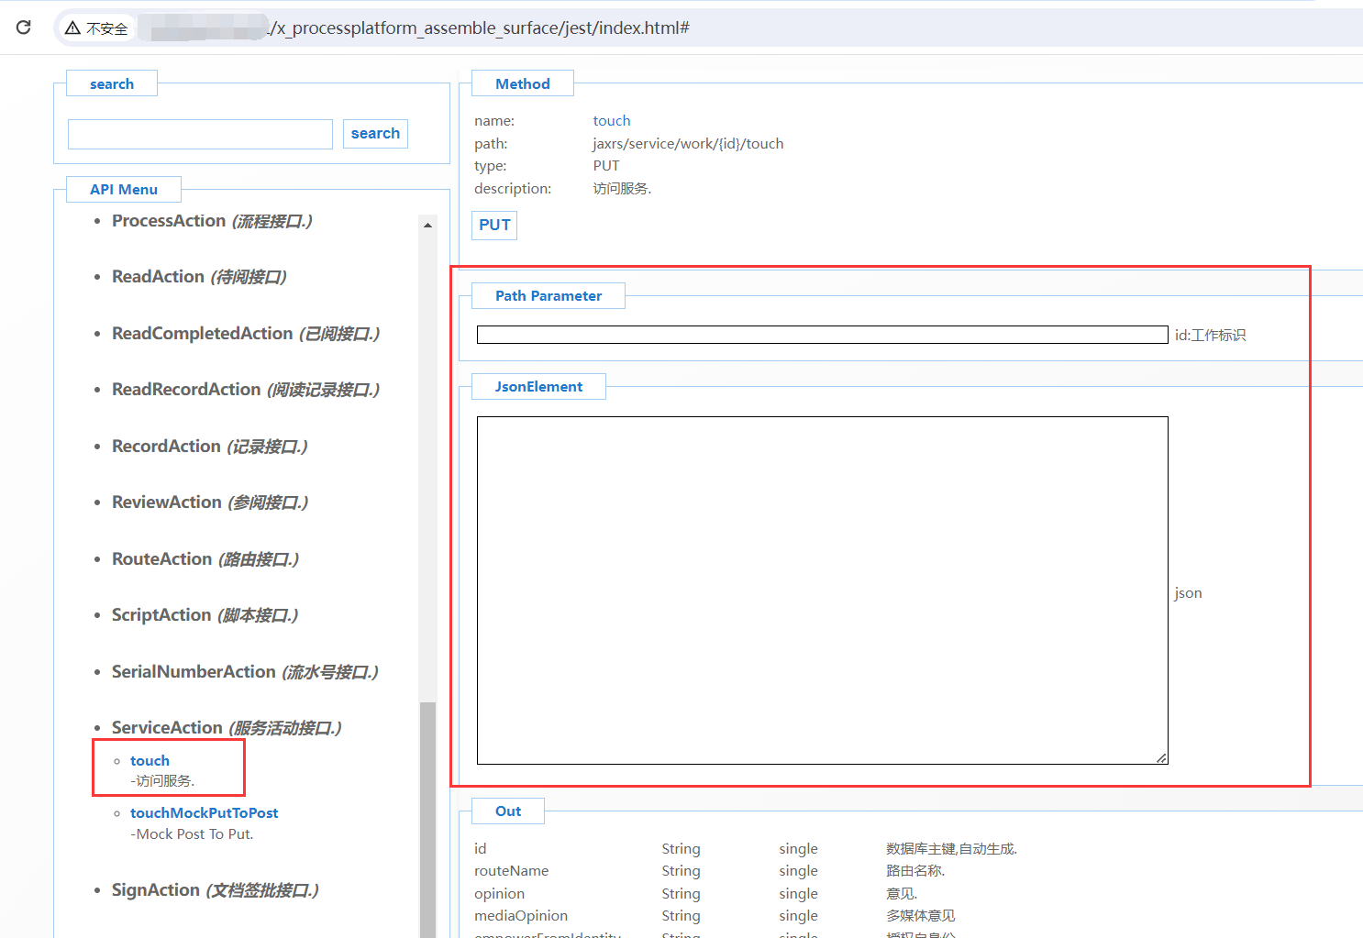Click inside the JsonElement json textarea
1363x938 pixels.
pyautogui.click(x=822, y=590)
